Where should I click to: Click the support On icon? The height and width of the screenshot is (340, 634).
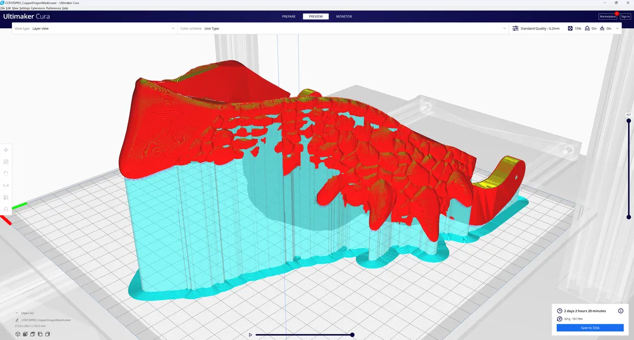click(587, 29)
